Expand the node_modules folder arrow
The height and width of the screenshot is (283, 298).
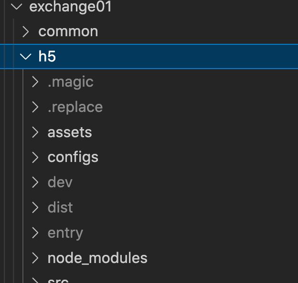35,258
